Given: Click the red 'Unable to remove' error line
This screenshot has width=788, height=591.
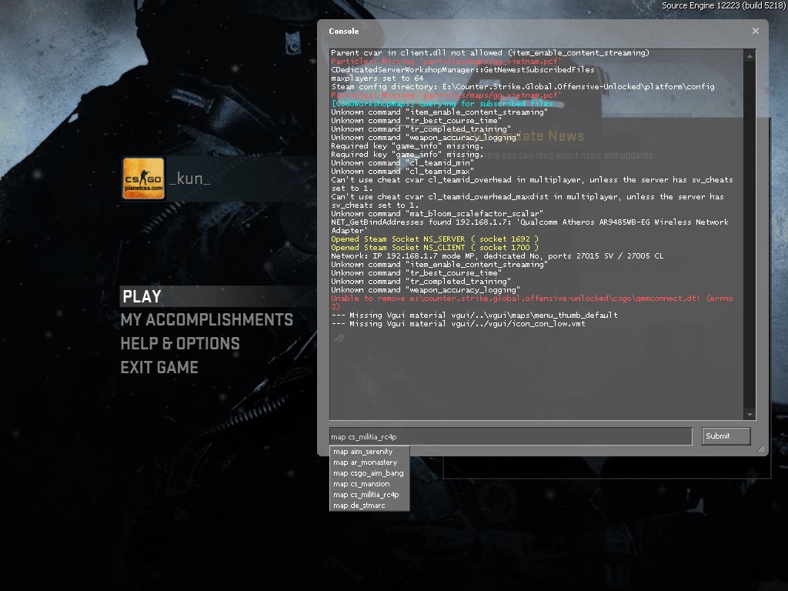Looking at the screenshot, I should [x=532, y=302].
